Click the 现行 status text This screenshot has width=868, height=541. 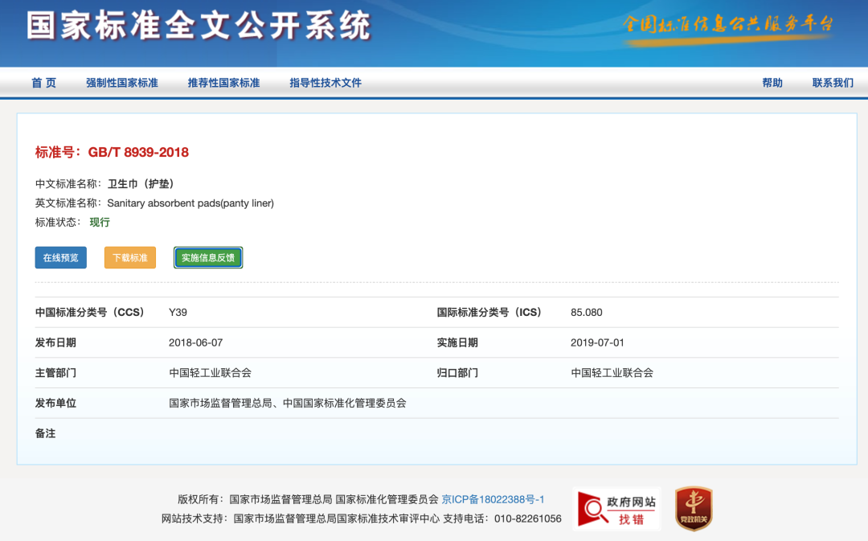(100, 223)
